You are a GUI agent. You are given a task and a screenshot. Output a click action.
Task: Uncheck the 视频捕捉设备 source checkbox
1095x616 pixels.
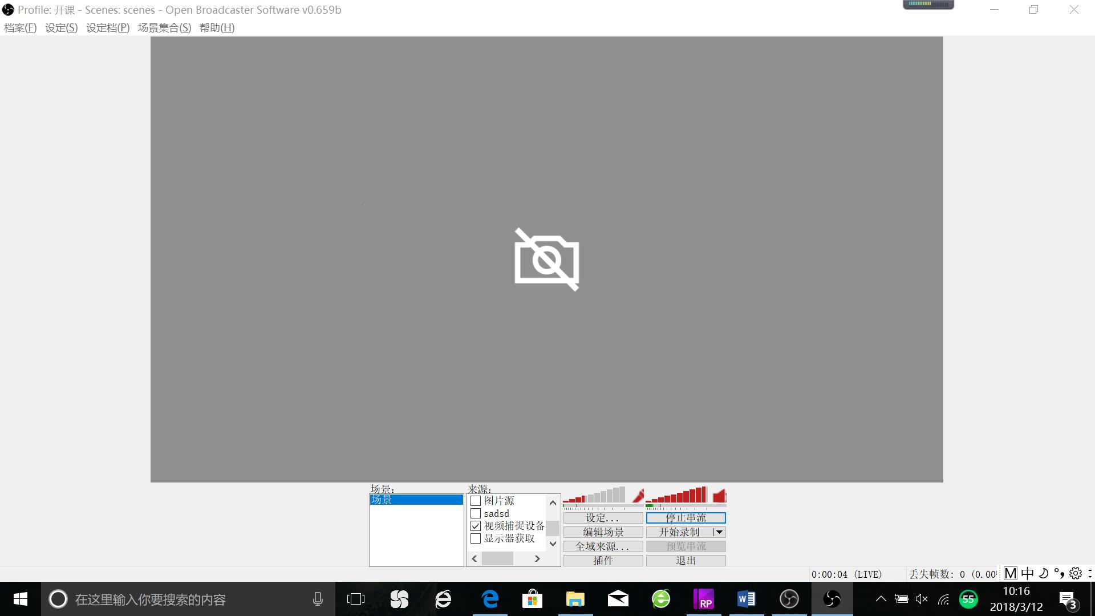(x=476, y=526)
